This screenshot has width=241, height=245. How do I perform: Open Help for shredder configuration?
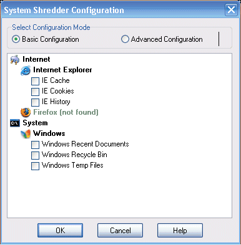180,230
